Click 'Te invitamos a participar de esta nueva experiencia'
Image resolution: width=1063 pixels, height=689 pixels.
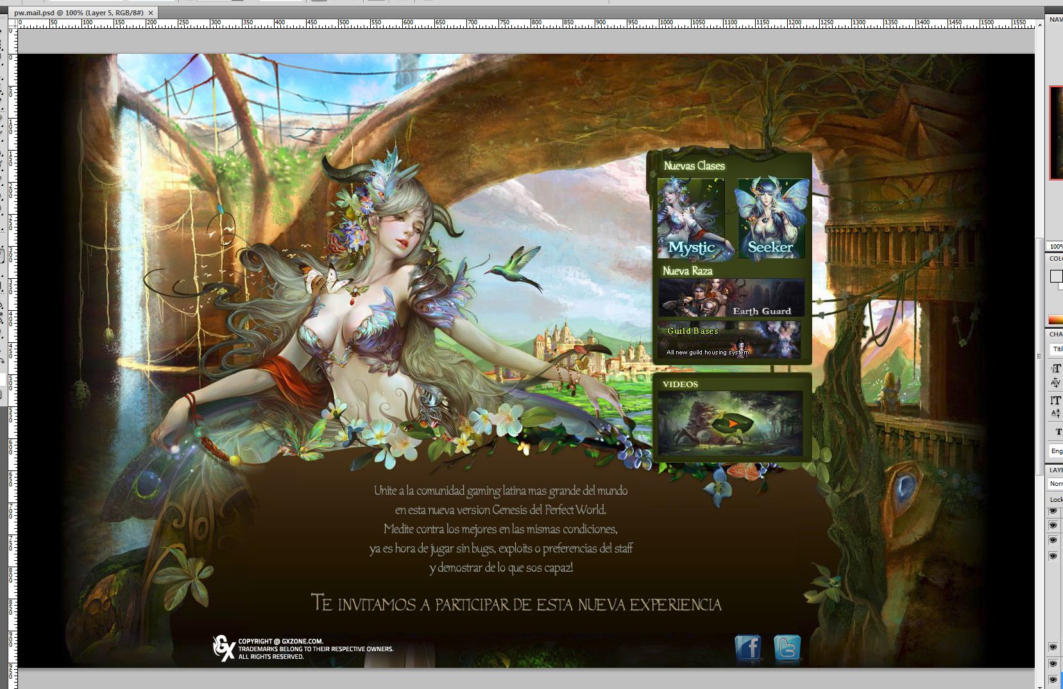click(x=516, y=604)
